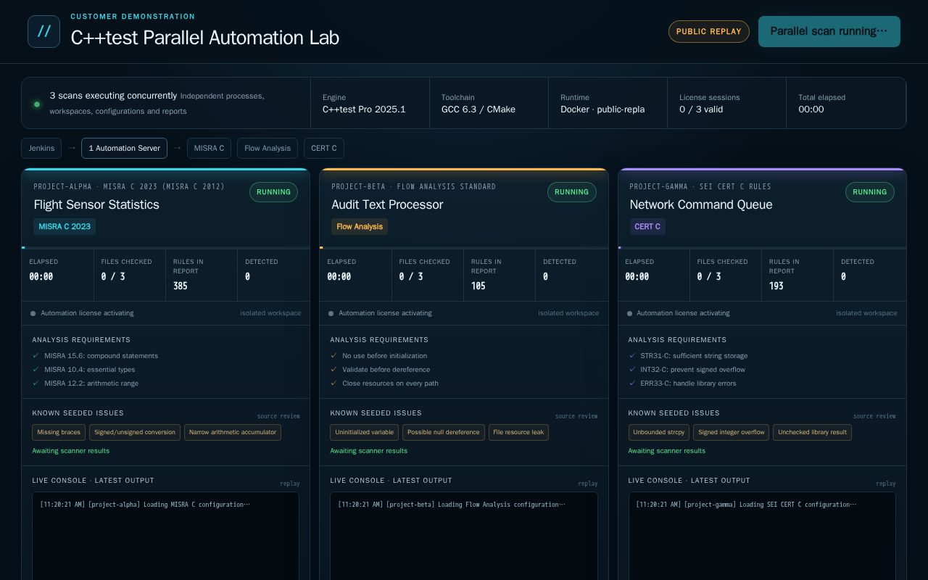This screenshot has height=580, width=928.
Task: Select the Flow Analysis pipeline chip
Action: 268,148
